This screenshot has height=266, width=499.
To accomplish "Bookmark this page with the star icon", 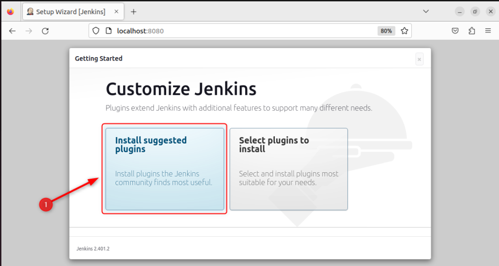I will (x=404, y=31).
